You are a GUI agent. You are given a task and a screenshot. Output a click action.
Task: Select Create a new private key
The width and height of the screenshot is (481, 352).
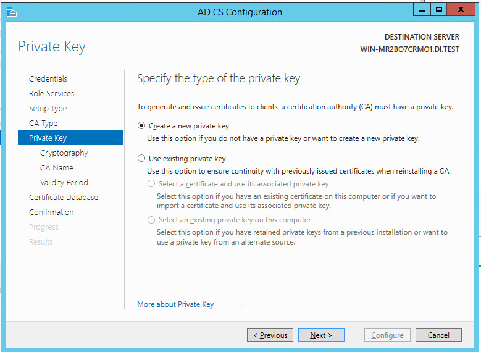142,126
